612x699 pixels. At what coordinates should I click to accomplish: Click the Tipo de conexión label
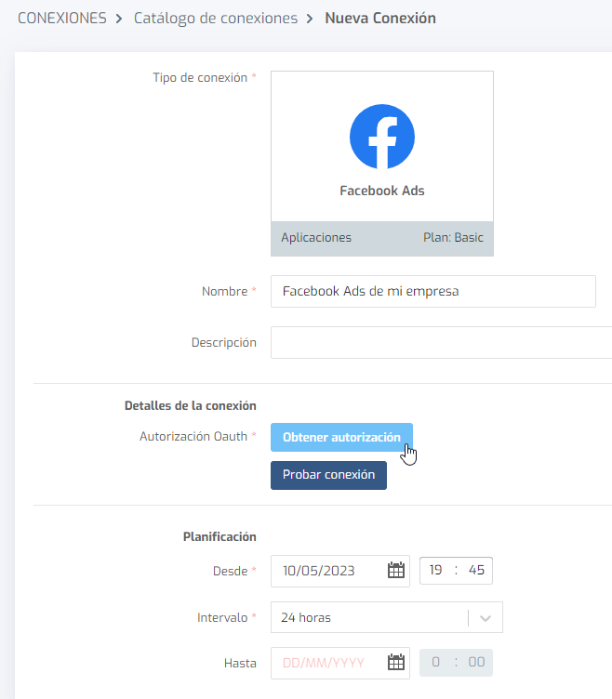(200, 77)
